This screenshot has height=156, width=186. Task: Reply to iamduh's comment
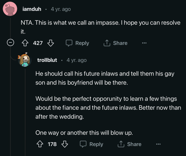(x=78, y=43)
